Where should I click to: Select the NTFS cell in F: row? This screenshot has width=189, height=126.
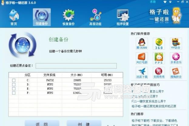(x=50, y=93)
